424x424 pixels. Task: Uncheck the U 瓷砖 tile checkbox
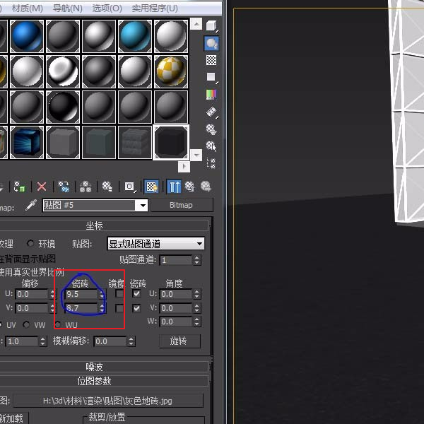click(136, 294)
